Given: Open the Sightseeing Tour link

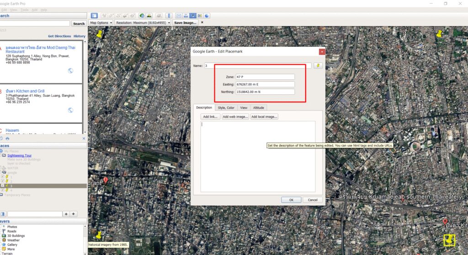Looking at the screenshot, I should tap(19, 156).
